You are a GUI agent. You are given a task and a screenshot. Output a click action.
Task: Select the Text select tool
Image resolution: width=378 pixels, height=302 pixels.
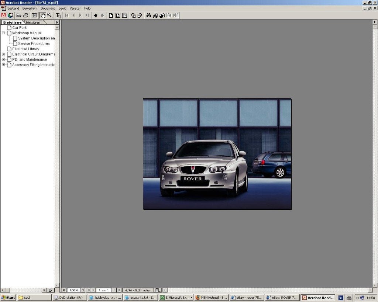pyautogui.click(x=58, y=15)
